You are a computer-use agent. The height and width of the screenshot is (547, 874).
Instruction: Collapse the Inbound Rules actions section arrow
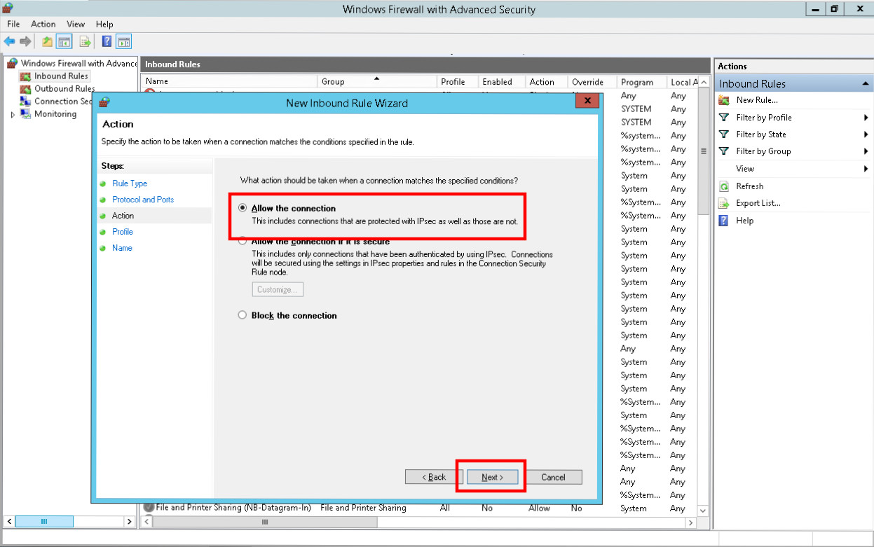(864, 84)
